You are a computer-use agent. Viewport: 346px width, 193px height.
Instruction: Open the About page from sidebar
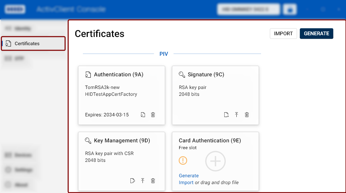21,185
